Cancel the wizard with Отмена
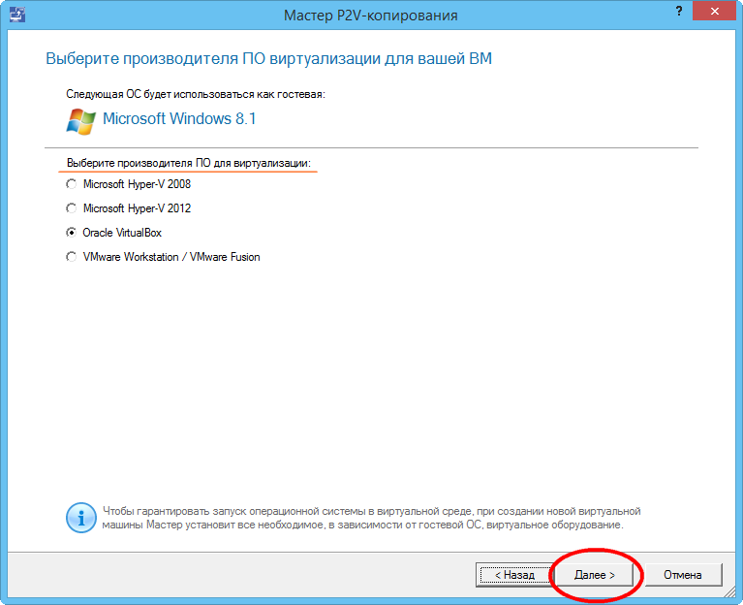Image resolution: width=743 pixels, height=605 pixels. tap(683, 575)
